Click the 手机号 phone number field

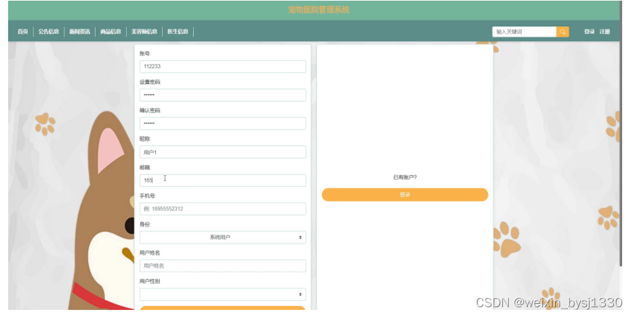[x=223, y=209]
